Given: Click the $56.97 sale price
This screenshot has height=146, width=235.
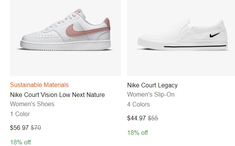Looking at the screenshot, I should 19,128.
